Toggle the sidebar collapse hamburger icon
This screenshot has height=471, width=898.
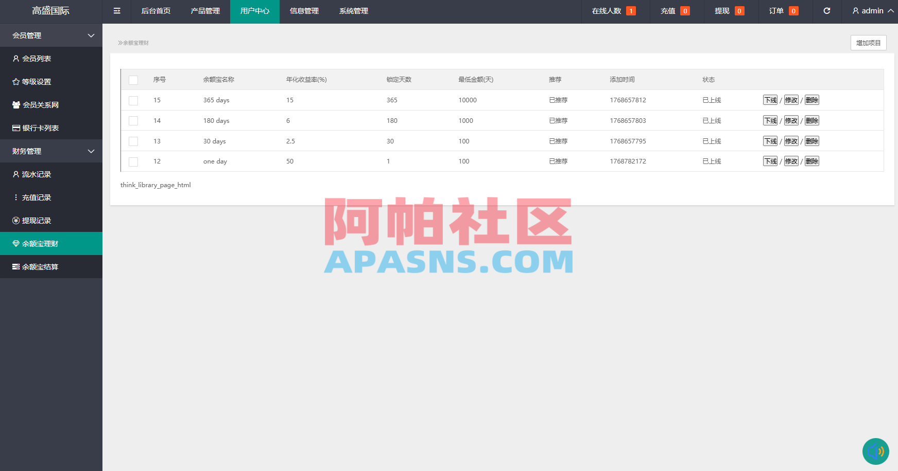click(117, 11)
